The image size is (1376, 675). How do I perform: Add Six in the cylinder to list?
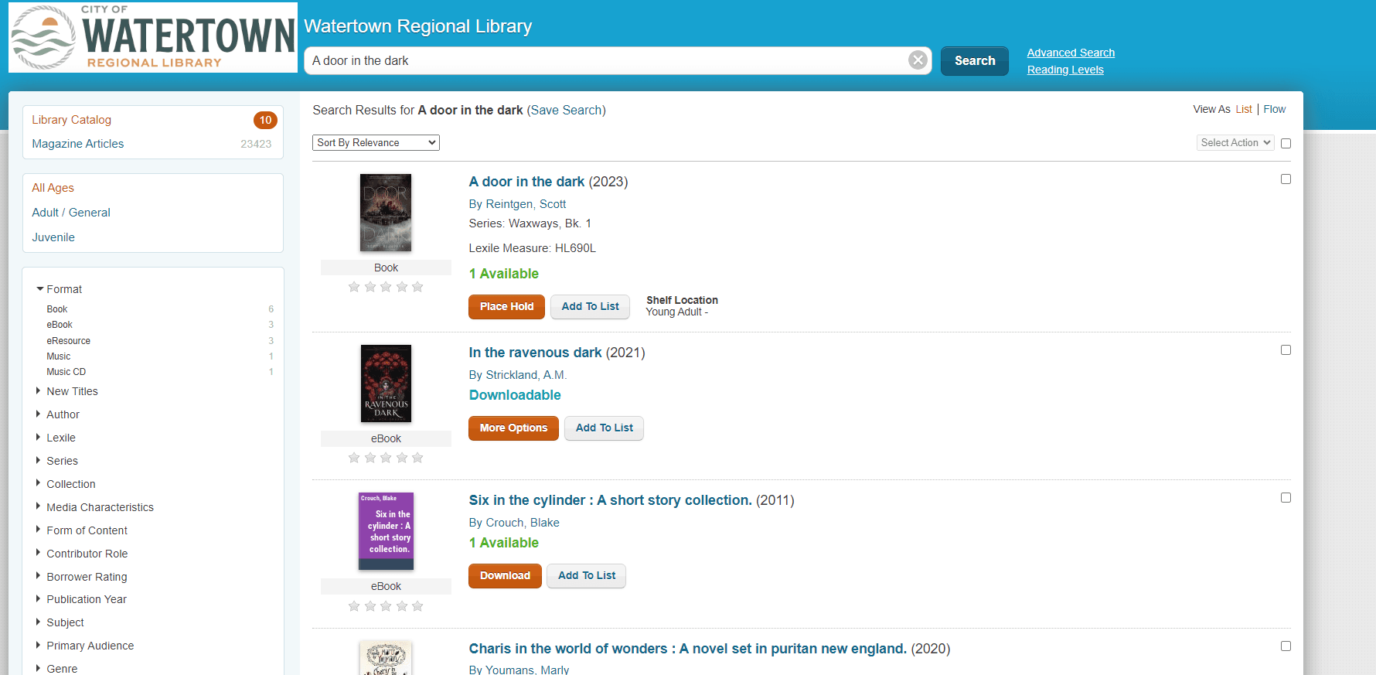(587, 575)
